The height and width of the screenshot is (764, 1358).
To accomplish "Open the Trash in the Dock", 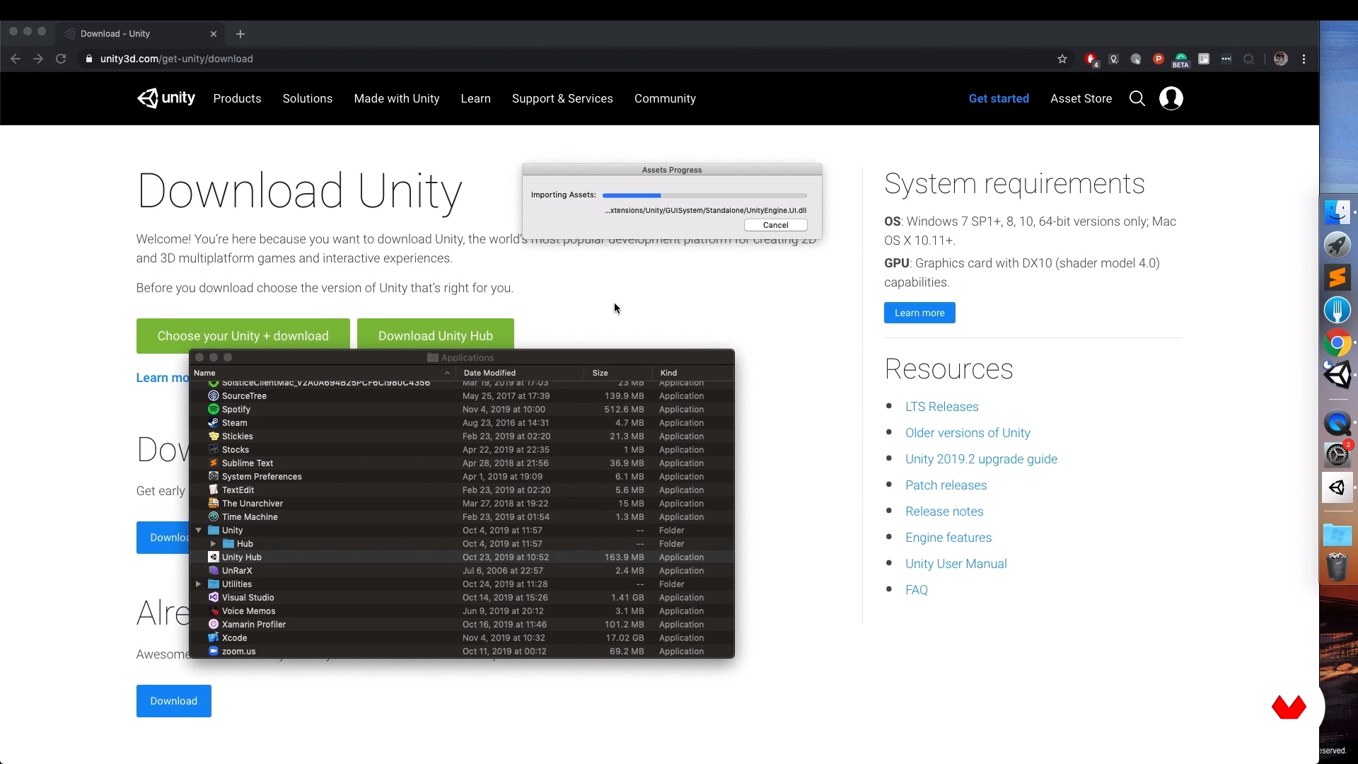I will [1337, 567].
